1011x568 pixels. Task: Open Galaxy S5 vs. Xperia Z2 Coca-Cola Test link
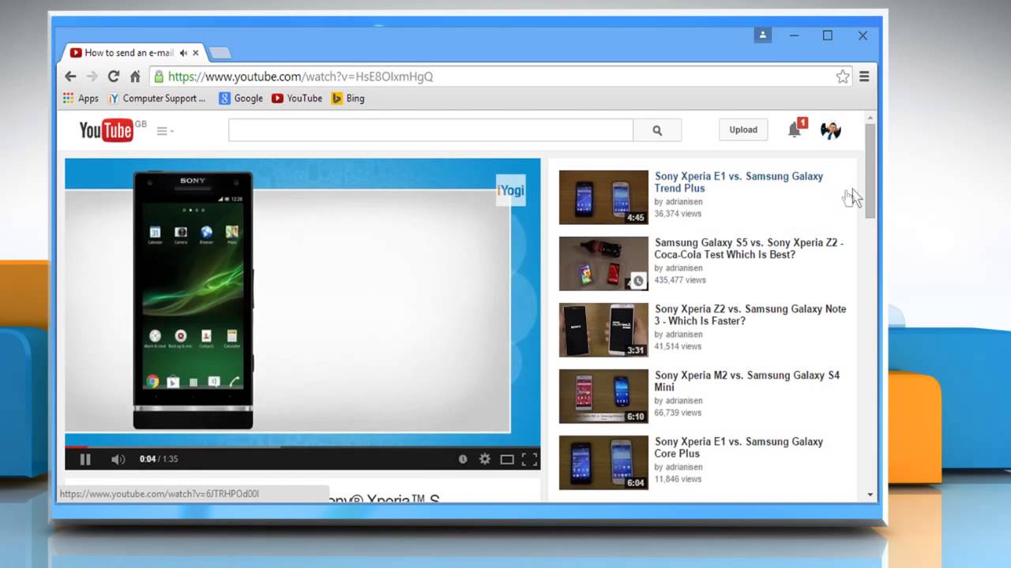point(749,248)
